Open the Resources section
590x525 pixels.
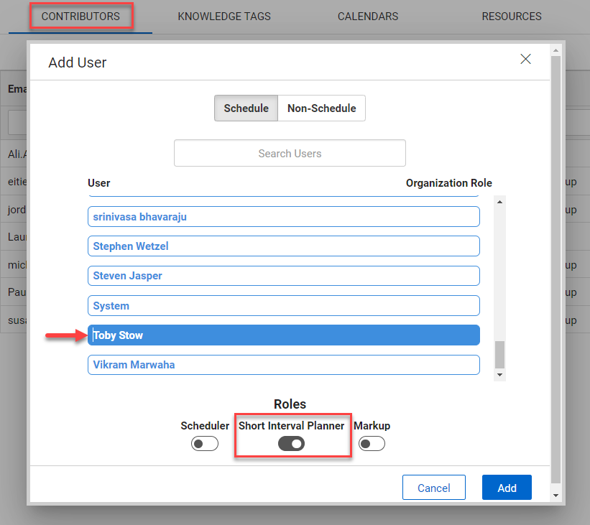512,16
